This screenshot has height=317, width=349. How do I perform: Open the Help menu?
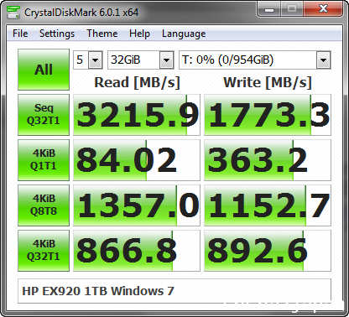(139, 34)
